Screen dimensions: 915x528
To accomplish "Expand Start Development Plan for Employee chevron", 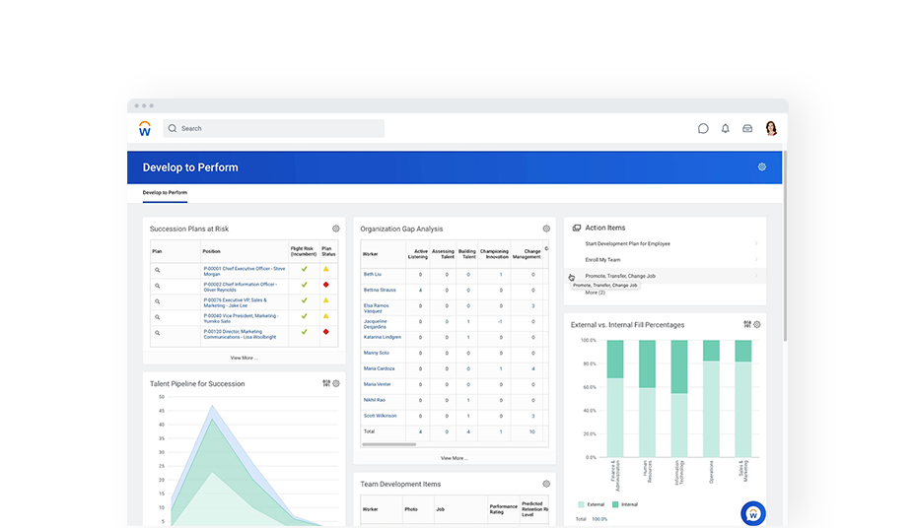I will click(756, 243).
